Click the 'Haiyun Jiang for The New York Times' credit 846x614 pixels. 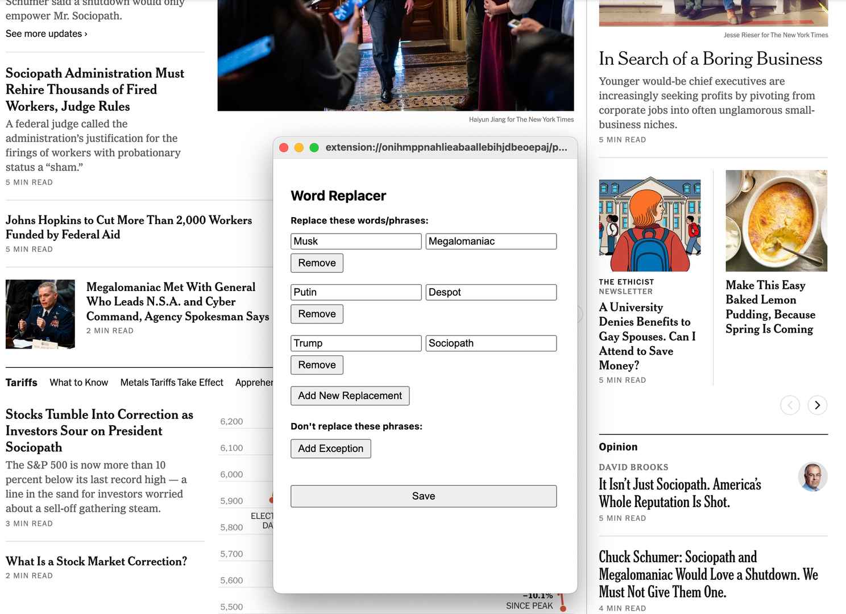521,119
